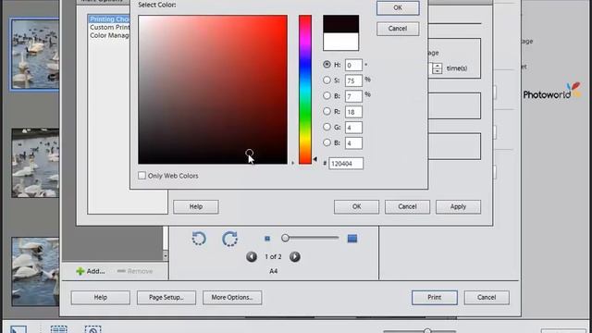
Task: Click Cancel in the Print dialog
Action: pyautogui.click(x=487, y=298)
